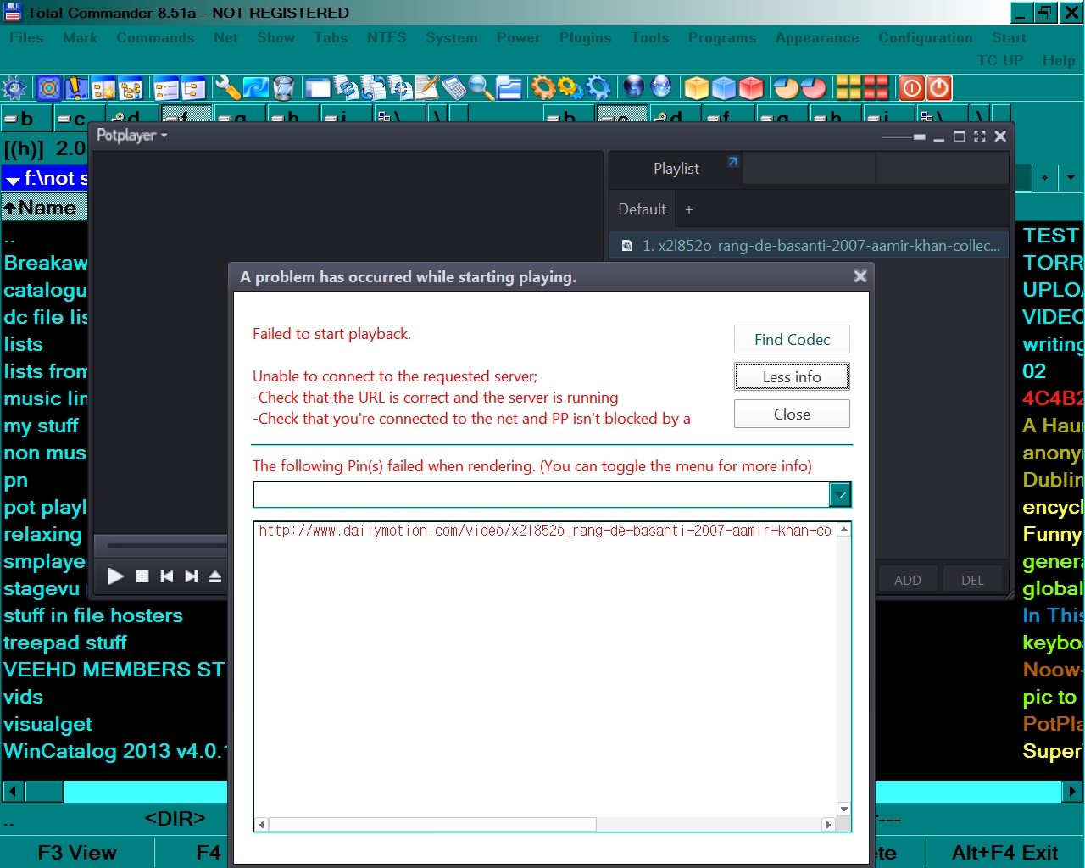
Task: Click the F3 View button
Action: pyautogui.click(x=77, y=853)
